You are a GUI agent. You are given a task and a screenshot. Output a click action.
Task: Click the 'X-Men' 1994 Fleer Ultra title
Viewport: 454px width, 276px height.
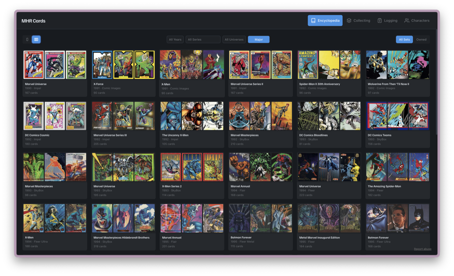29,237
